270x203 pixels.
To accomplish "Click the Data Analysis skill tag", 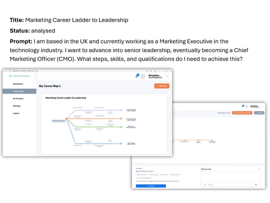I will click(x=164, y=175).
